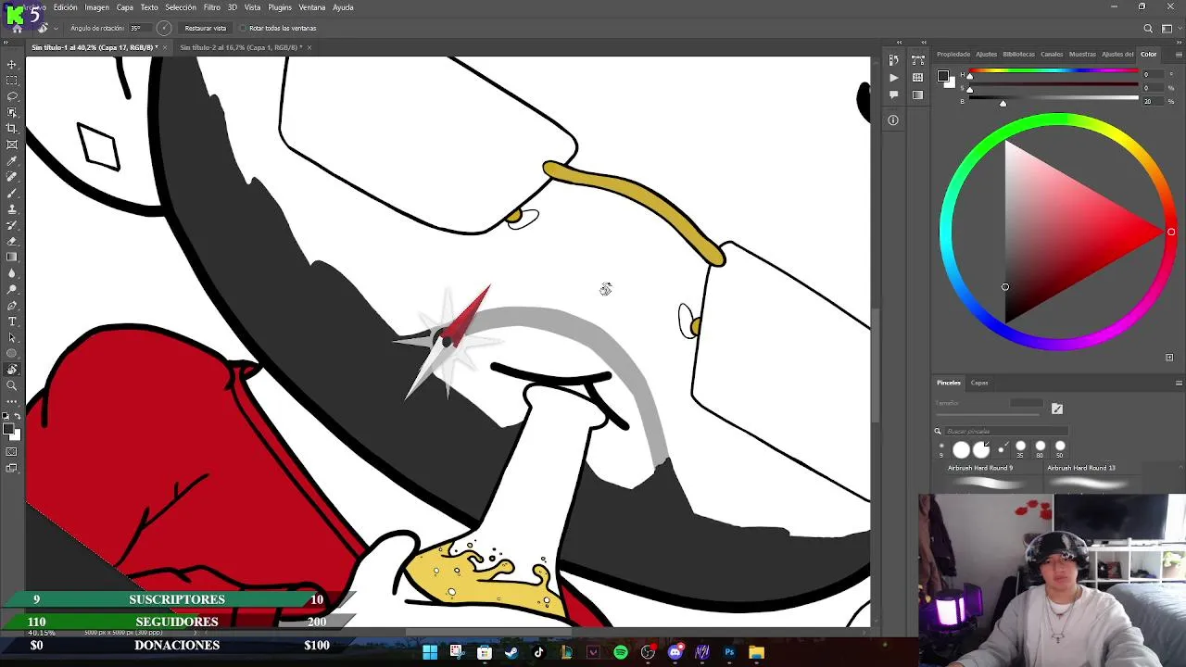1186x667 pixels.
Task: Click the H hue slider in Color panel
Action: click(1054, 72)
